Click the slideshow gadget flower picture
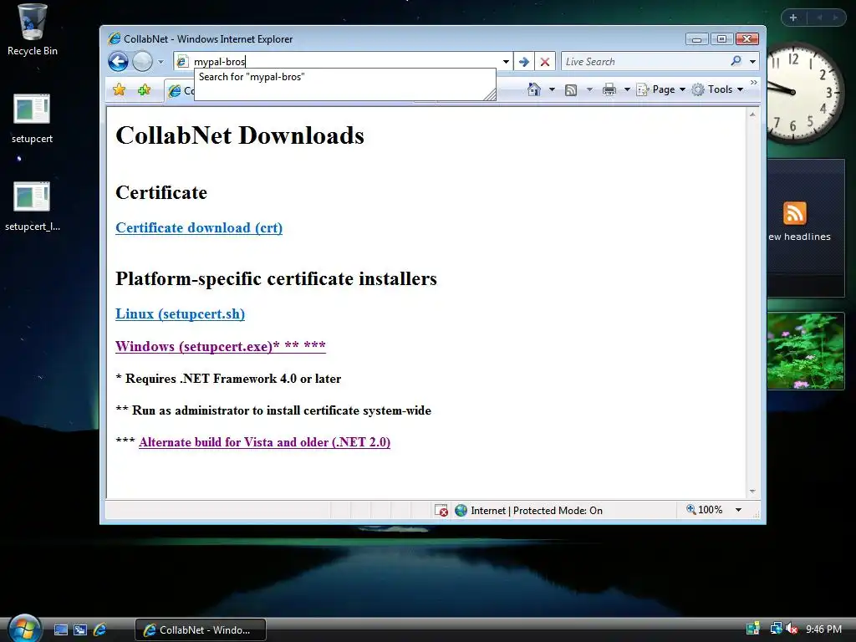The width and height of the screenshot is (856, 642). 806,351
